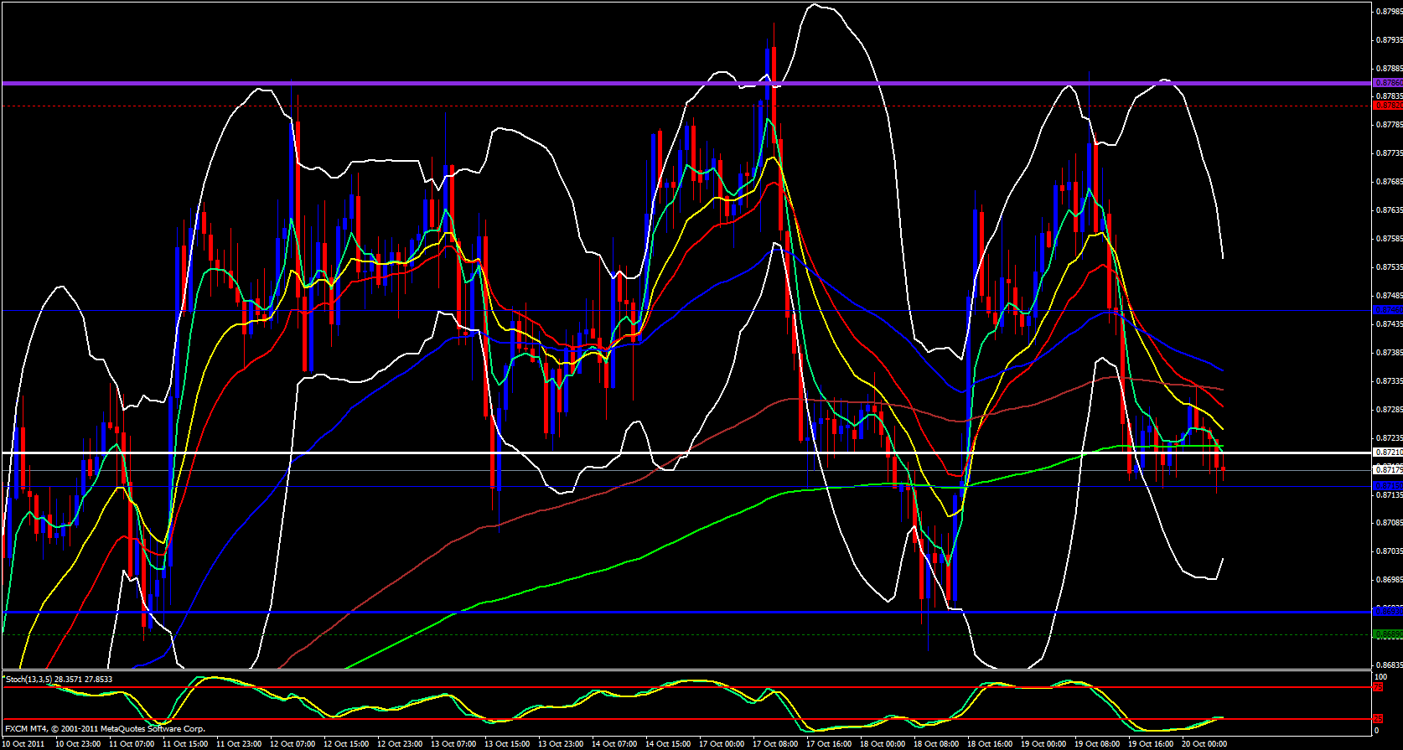Select the 10 Oct 2011 date label
This screenshot has width=1403, height=750.
pos(25,744)
